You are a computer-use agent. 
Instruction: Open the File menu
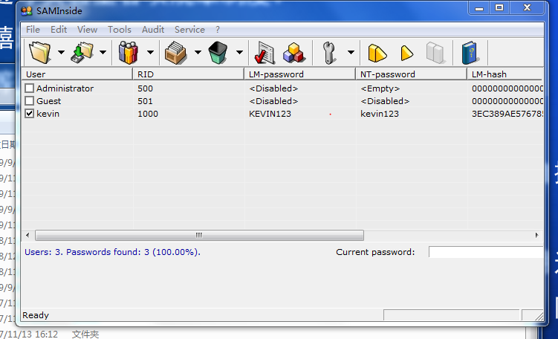33,30
